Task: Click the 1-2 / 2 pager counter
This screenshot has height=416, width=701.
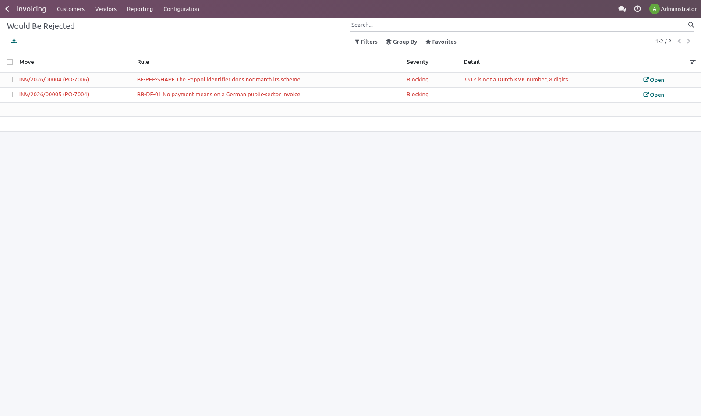Action: 663,42
